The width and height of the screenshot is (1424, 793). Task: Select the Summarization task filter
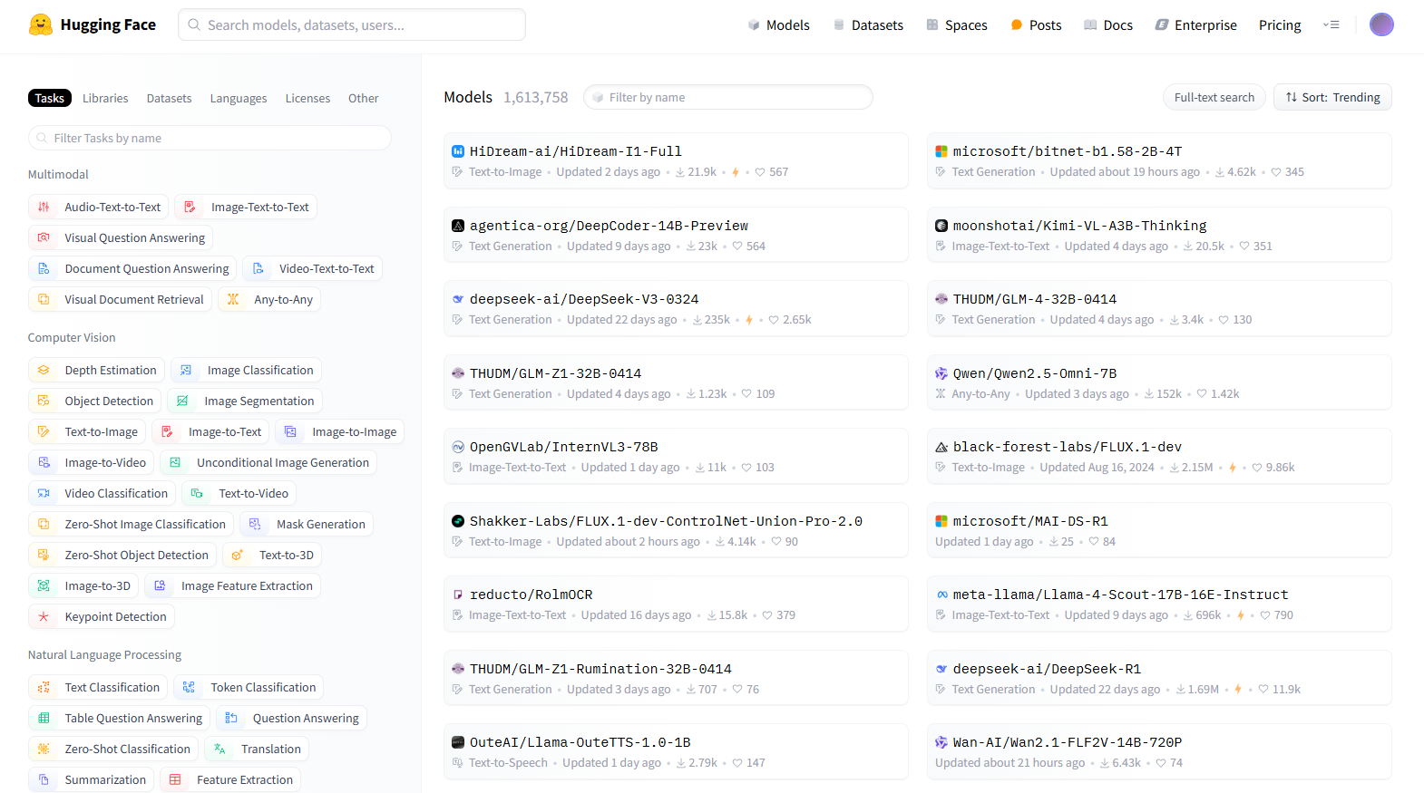[x=91, y=779]
